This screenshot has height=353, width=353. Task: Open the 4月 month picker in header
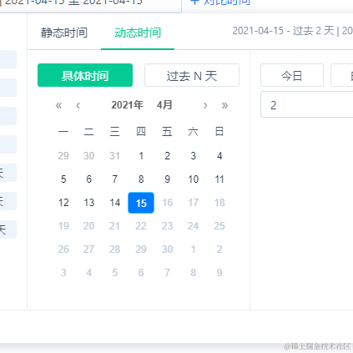164,105
